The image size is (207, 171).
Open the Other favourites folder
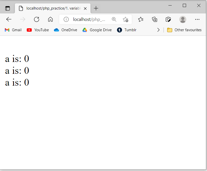tap(184, 30)
